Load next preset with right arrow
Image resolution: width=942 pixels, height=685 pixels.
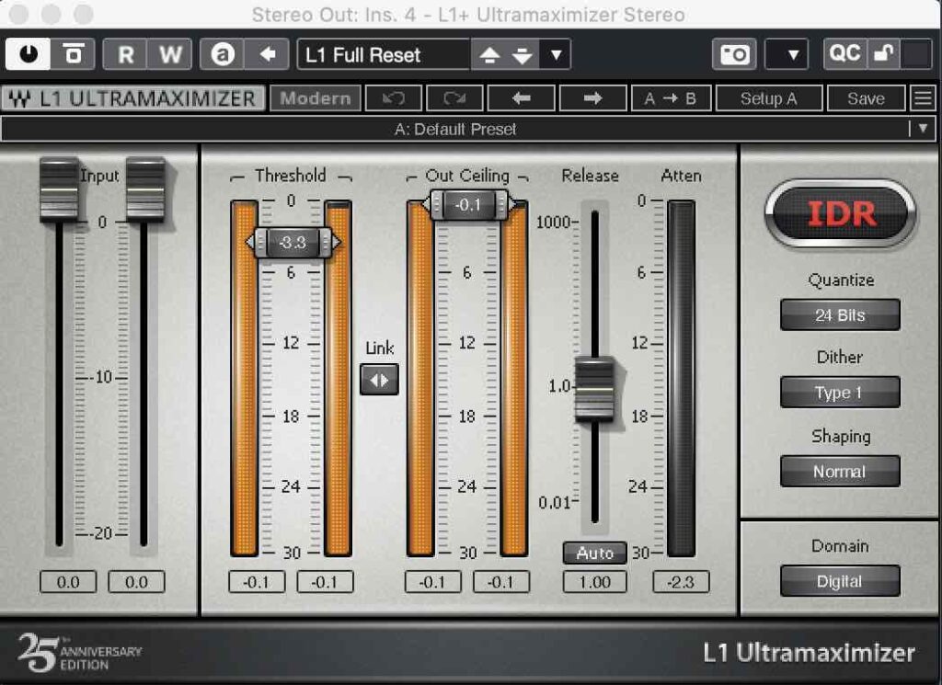(x=592, y=98)
